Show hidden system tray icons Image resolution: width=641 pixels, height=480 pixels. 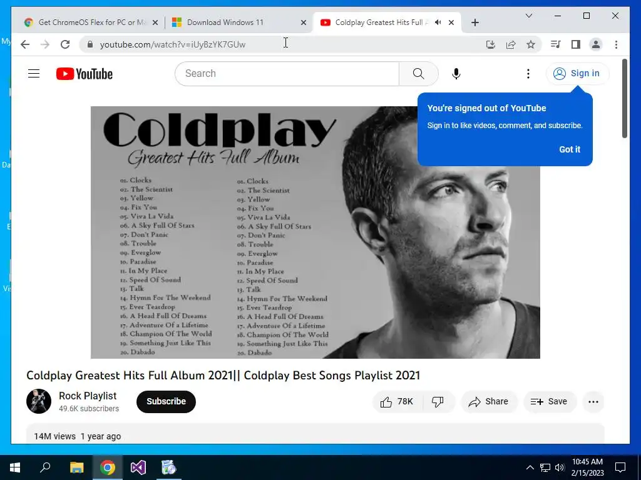[x=530, y=467]
